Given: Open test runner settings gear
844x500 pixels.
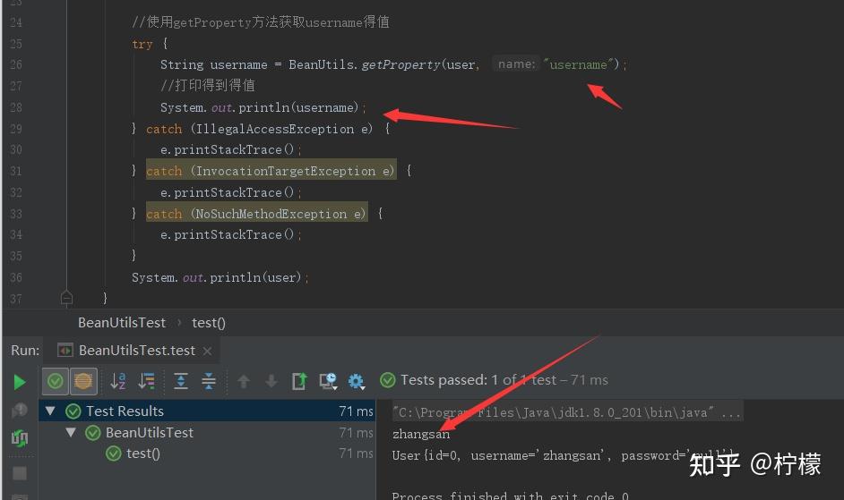Looking at the screenshot, I should [x=356, y=381].
